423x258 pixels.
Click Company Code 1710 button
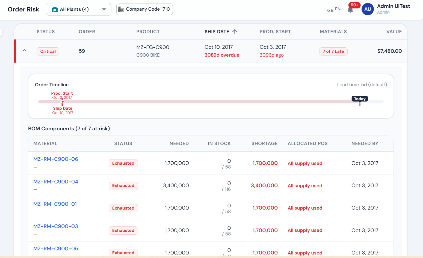coord(144,9)
